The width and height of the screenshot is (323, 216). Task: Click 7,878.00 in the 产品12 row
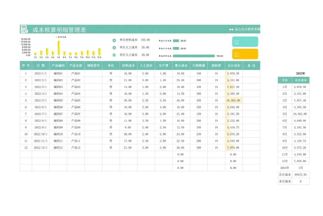click(233, 148)
